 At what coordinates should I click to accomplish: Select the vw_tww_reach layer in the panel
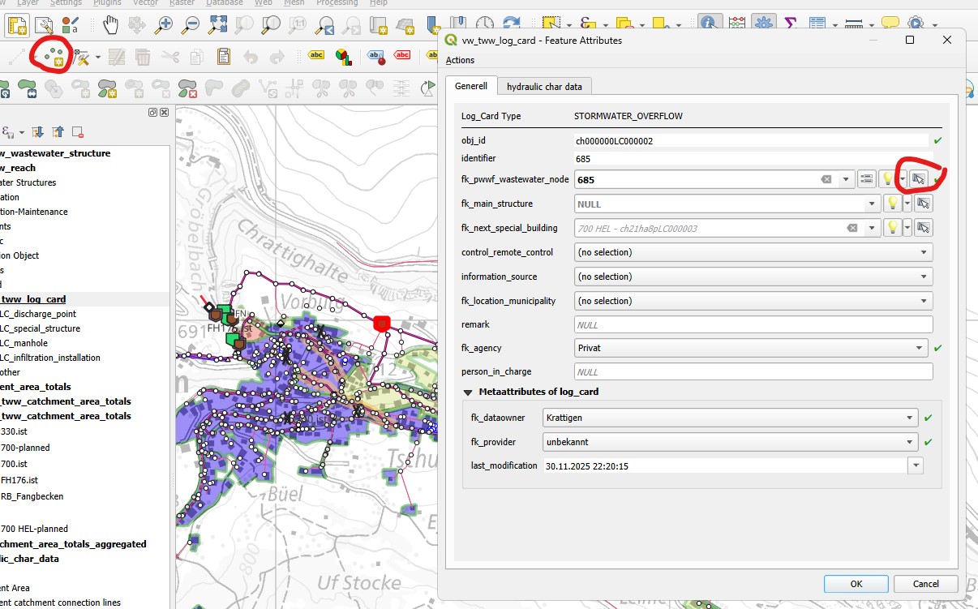[x=21, y=168]
